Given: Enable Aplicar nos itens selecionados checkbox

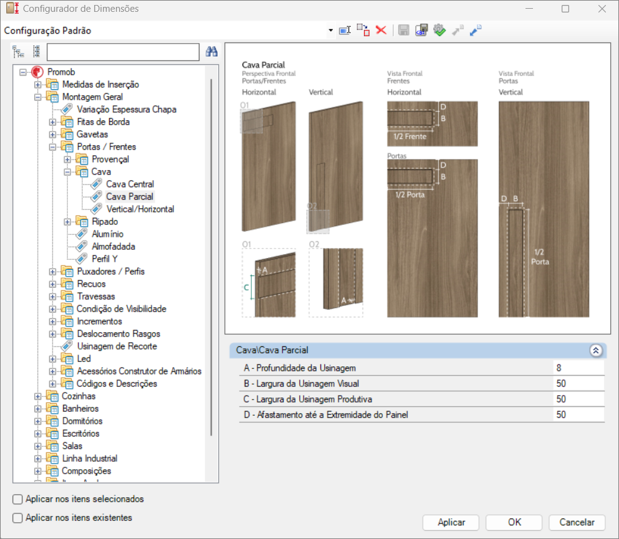Looking at the screenshot, I should 17,499.
